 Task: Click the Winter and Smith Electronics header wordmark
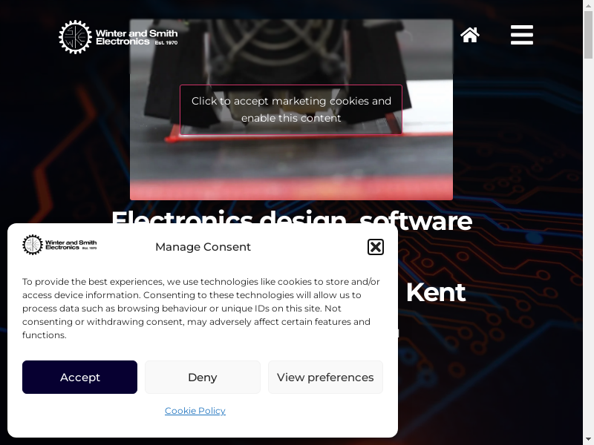coord(137,37)
